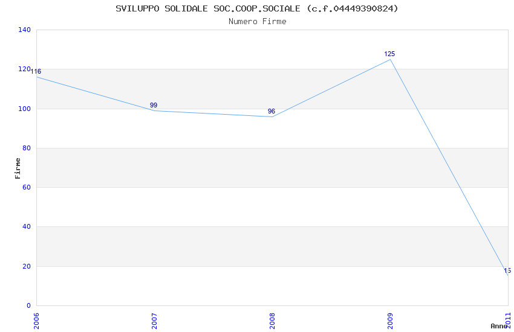Image resolution: width=514 pixels, height=332 pixels.
Task: Select the data label 96
Action: click(271, 111)
